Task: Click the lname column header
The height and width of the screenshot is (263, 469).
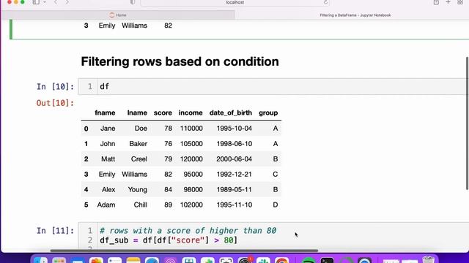Action: pos(137,113)
